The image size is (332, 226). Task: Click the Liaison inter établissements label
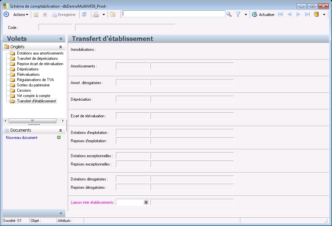pyautogui.click(x=92, y=202)
